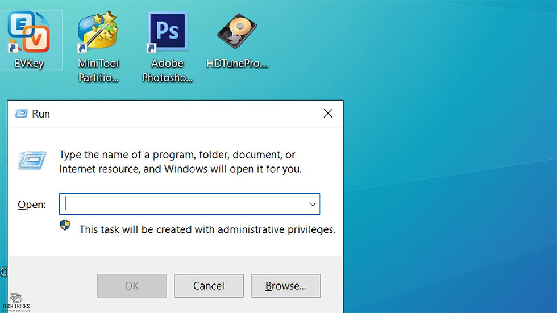Viewport: 557px width, 313px height.
Task: Click the 'Type the name of a program' description
Action: click(180, 161)
